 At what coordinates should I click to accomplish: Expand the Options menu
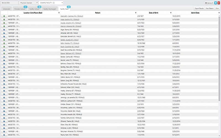point(209,3)
